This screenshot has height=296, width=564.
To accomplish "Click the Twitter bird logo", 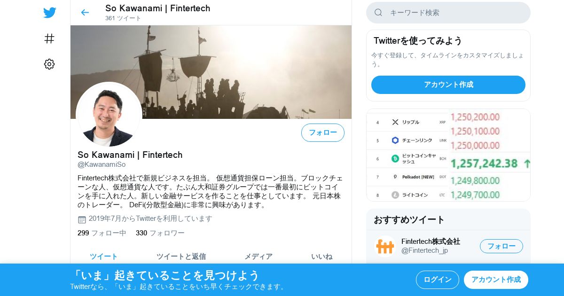I will coord(49,13).
